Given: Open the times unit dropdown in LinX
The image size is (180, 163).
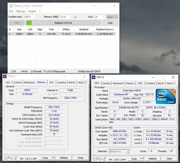Looking at the screenshot, I should pos(112,17).
